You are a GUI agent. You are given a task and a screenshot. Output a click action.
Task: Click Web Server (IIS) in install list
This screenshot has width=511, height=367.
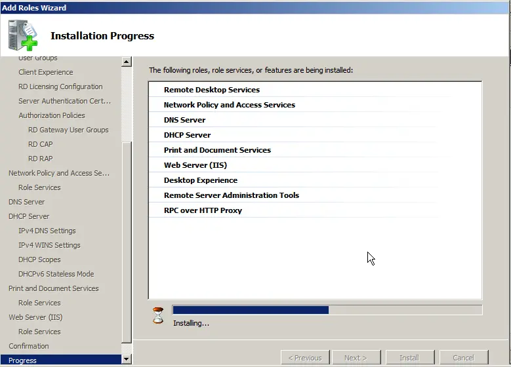(x=195, y=165)
